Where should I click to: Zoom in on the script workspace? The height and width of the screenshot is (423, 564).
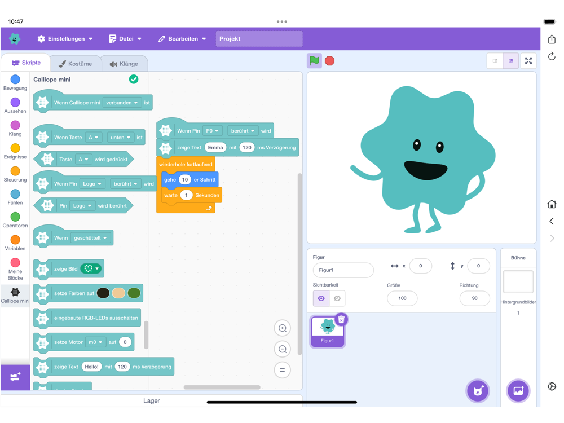pyautogui.click(x=283, y=328)
